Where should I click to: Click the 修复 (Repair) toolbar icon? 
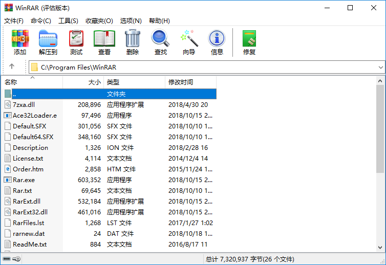249,38
